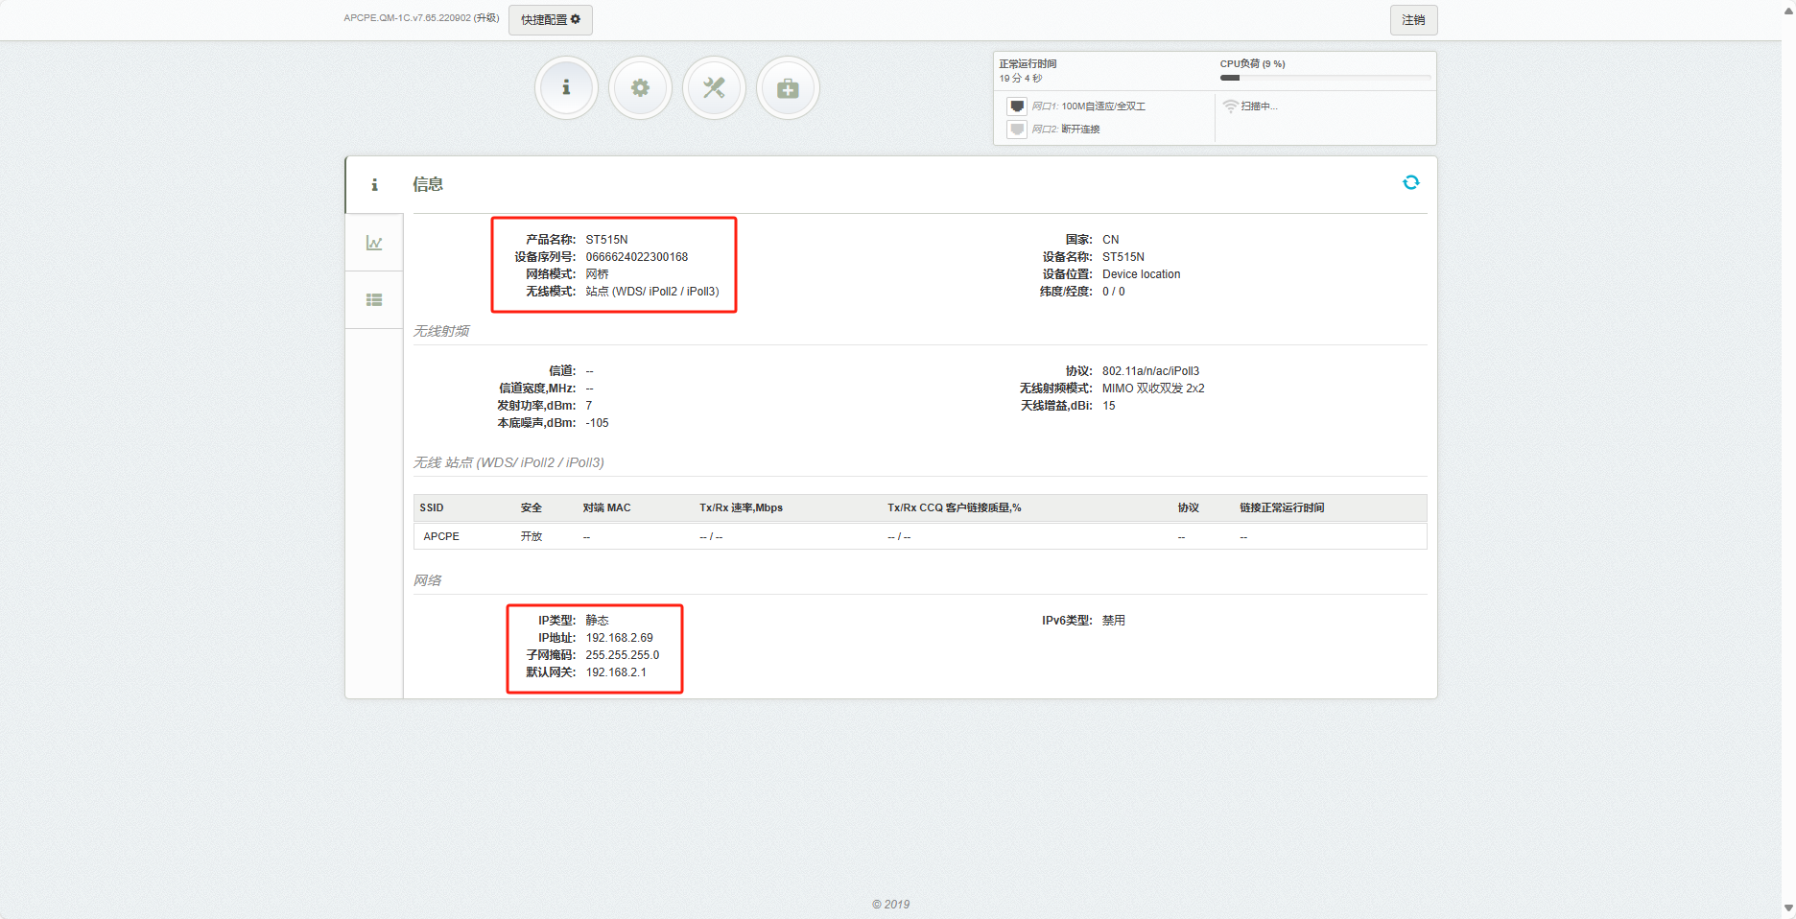This screenshot has width=1796, height=919.
Task: Open the Services medkit circular icon
Action: point(788,88)
